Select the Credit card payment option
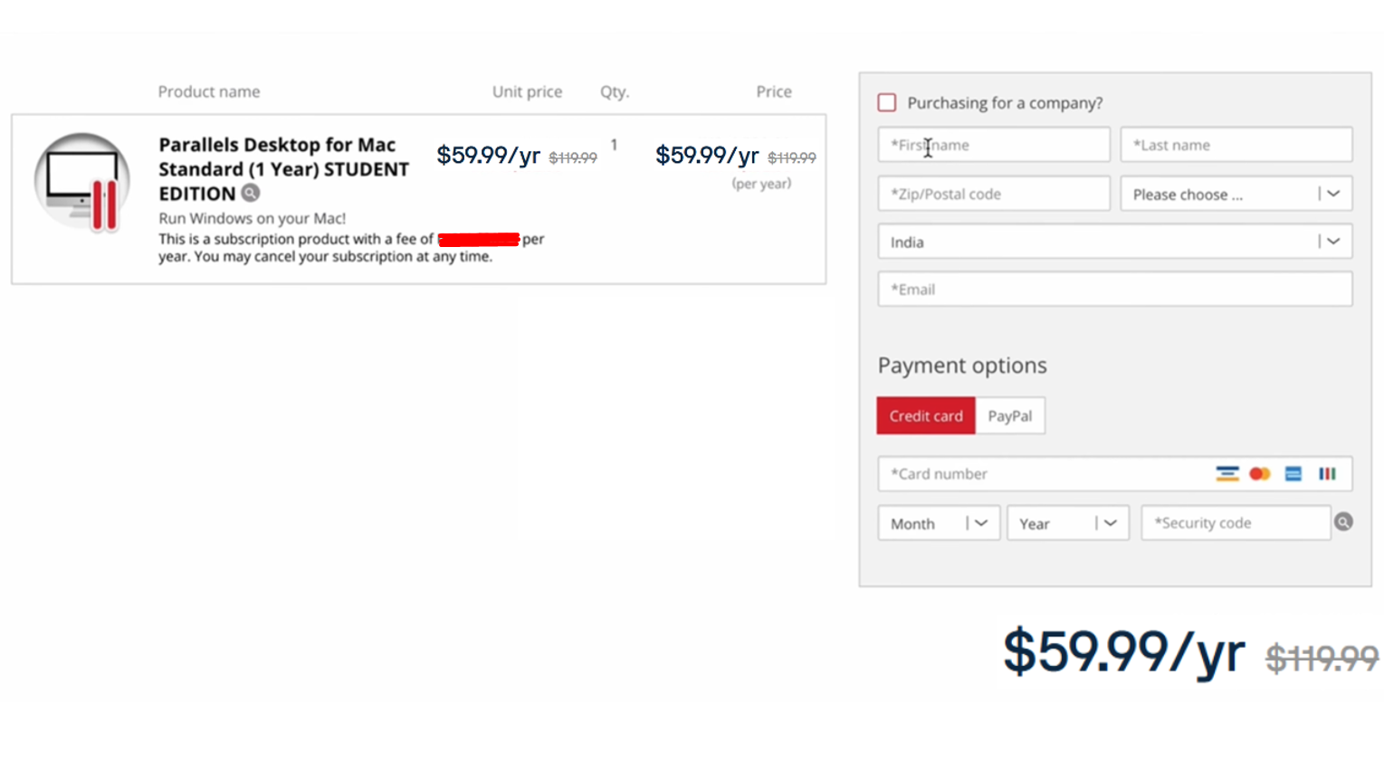This screenshot has width=1384, height=779. point(925,415)
